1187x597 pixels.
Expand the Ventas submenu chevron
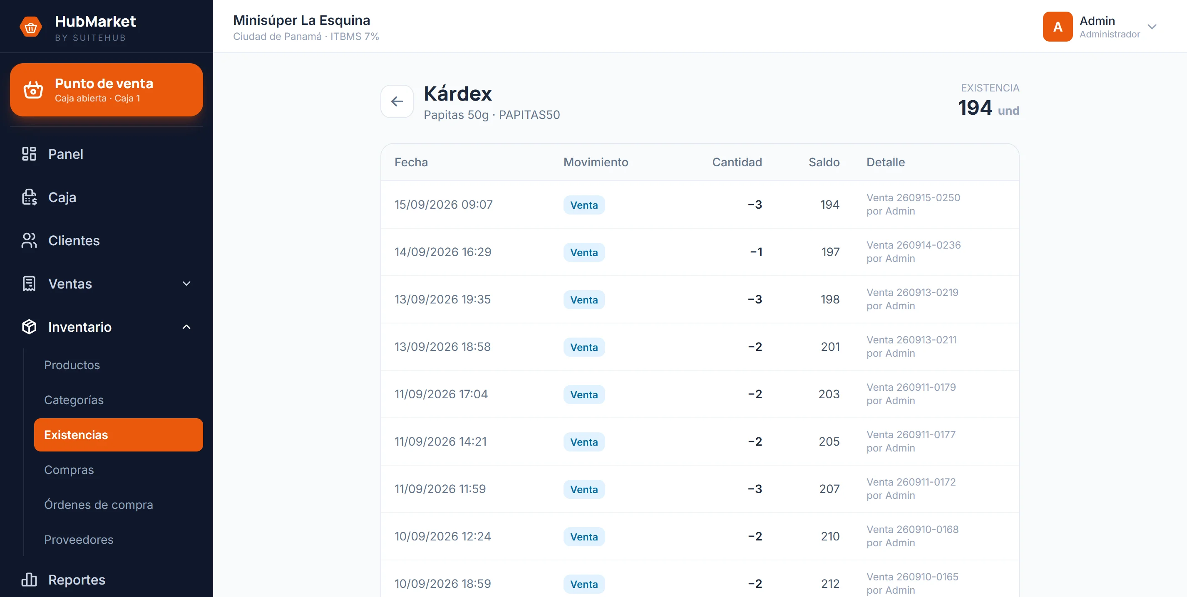click(186, 284)
